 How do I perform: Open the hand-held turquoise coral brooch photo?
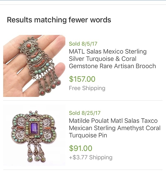[34, 66]
